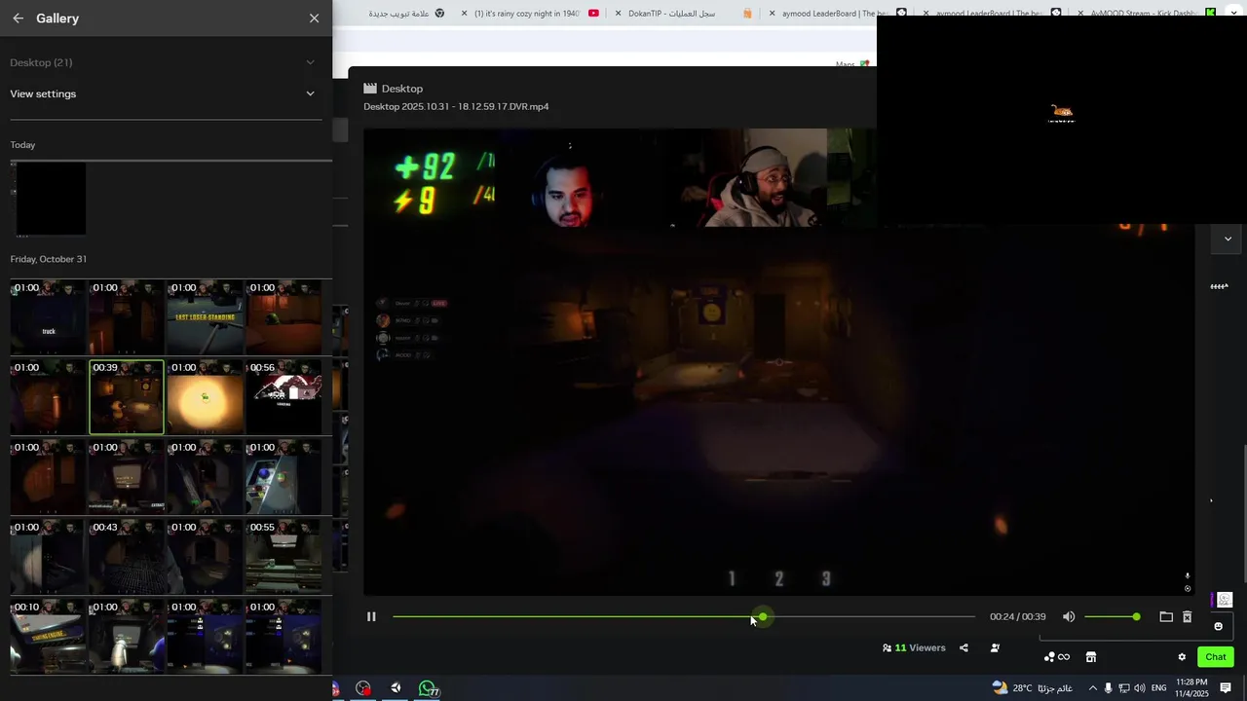This screenshot has width=1247, height=701.
Task: Open network settings tray icon
Action: click(1123, 688)
